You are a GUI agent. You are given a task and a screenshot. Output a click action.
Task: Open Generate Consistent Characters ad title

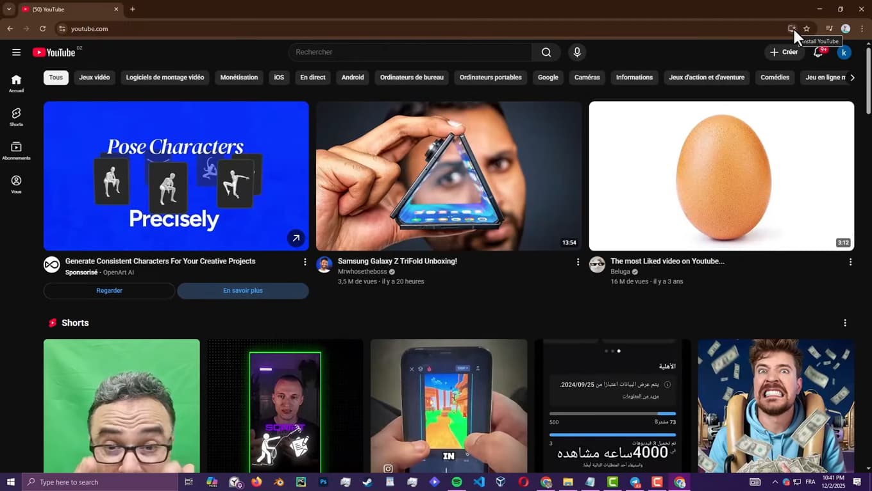(x=160, y=262)
